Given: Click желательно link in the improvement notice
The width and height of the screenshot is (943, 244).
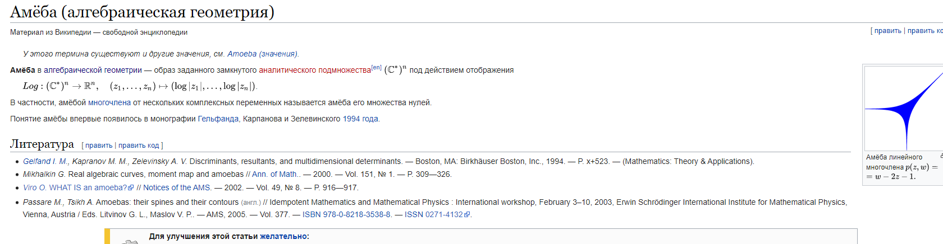Looking at the screenshot, I should [x=283, y=236].
